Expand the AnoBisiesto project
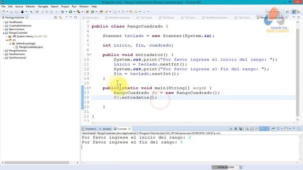The height and width of the screenshot is (170, 303). [3, 22]
